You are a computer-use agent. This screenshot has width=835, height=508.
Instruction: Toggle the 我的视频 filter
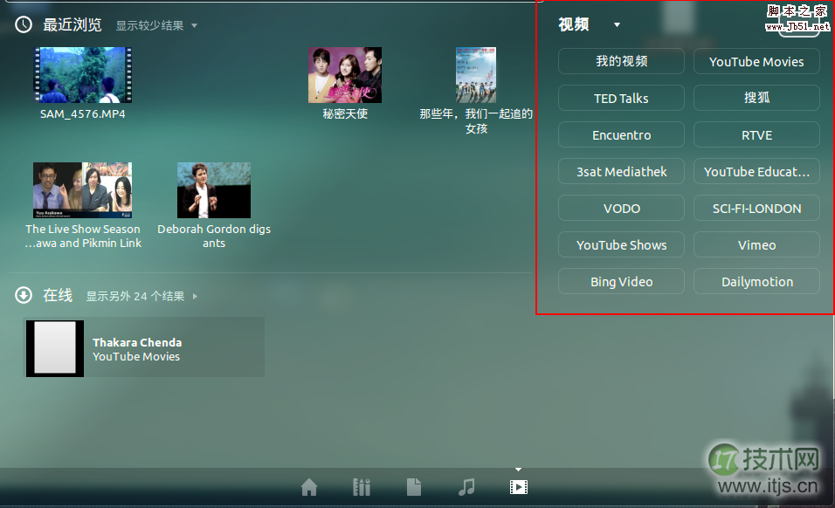[x=622, y=61]
